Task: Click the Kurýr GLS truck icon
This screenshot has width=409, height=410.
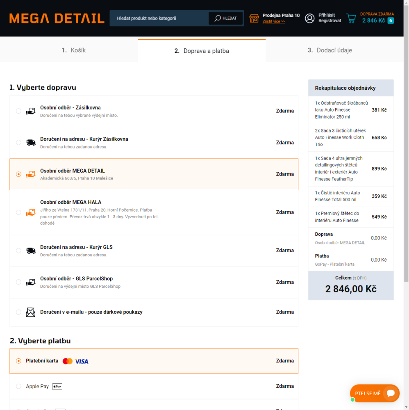Action: tap(31, 251)
